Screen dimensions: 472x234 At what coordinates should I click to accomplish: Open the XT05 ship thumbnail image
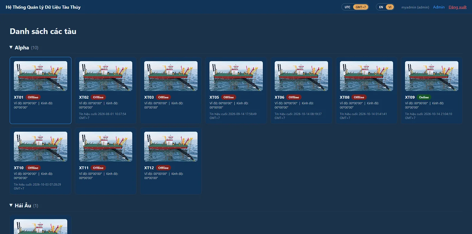(236, 76)
